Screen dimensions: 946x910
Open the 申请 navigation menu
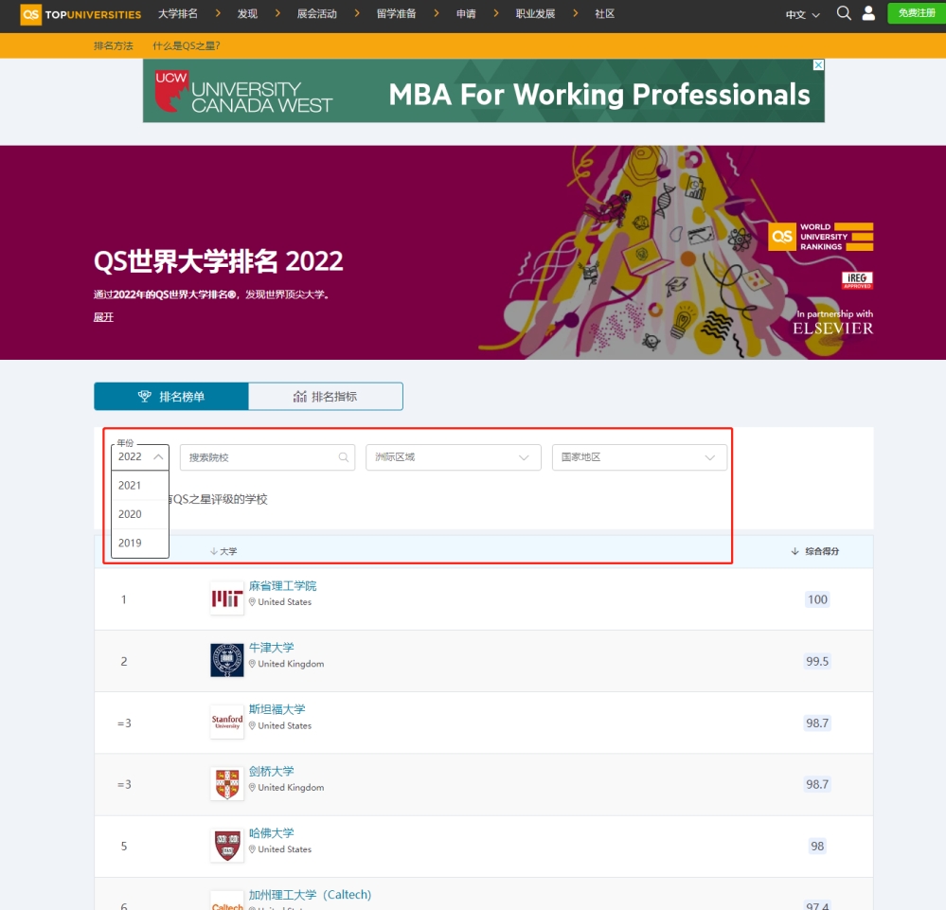click(466, 13)
